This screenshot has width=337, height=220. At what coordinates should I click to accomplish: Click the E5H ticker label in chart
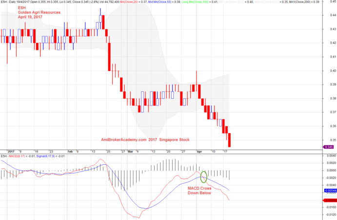coord(22,8)
